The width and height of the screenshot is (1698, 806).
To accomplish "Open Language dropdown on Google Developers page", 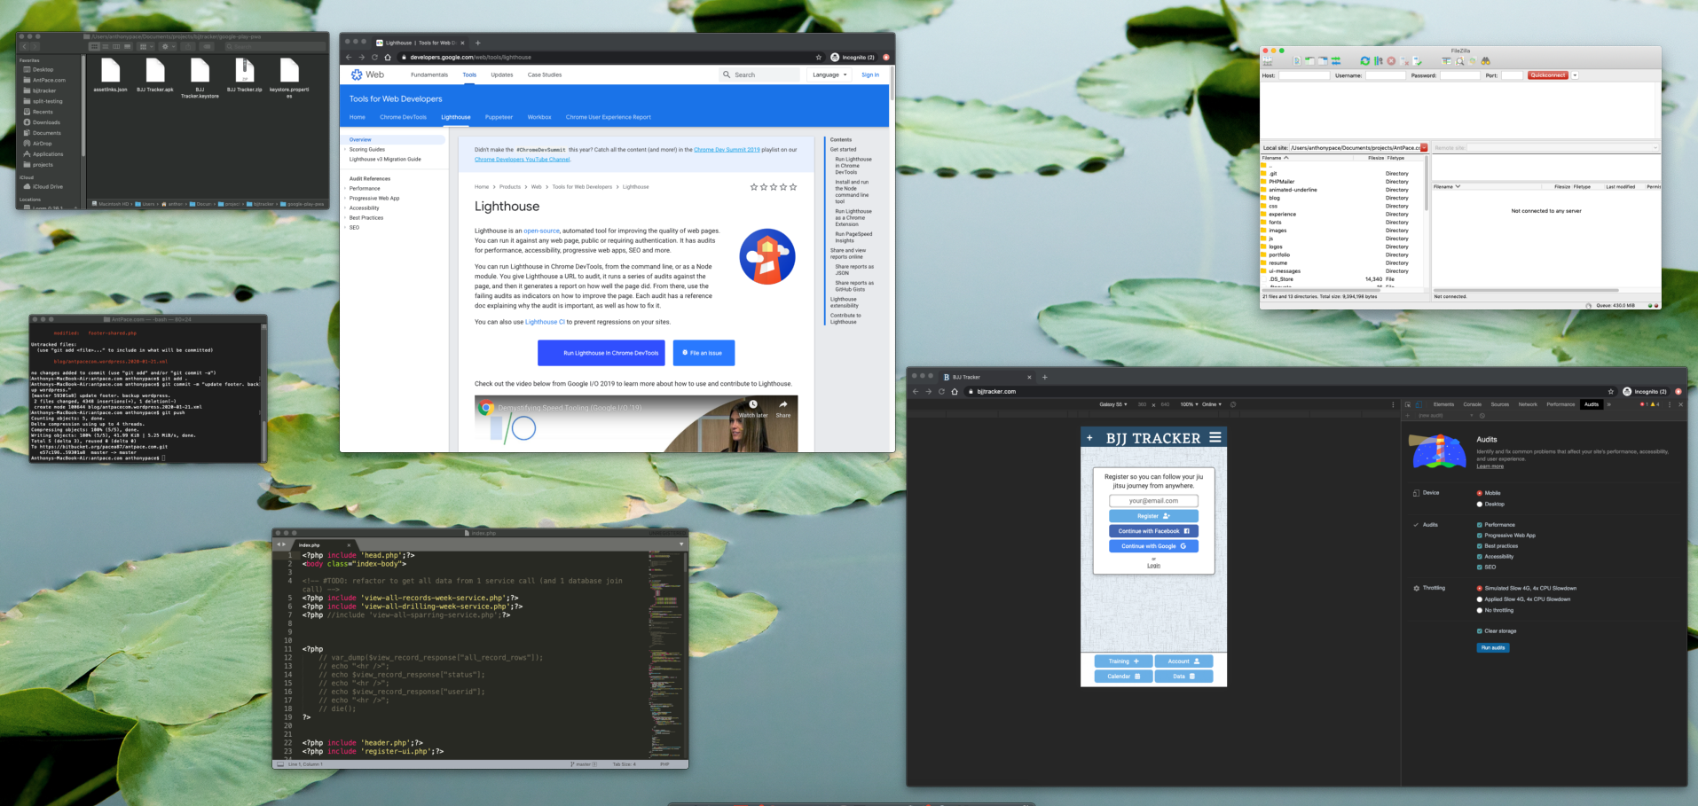I will click(830, 74).
